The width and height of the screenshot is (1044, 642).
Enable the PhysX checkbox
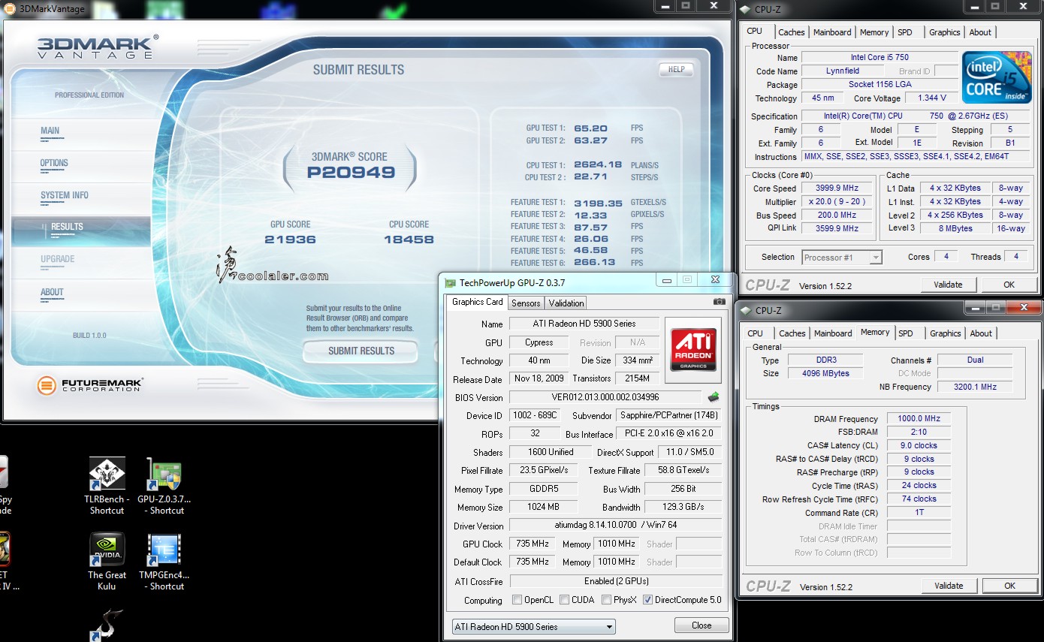point(606,600)
